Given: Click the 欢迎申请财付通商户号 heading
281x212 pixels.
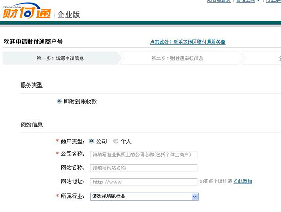Looking at the screenshot, I should click(x=33, y=41).
